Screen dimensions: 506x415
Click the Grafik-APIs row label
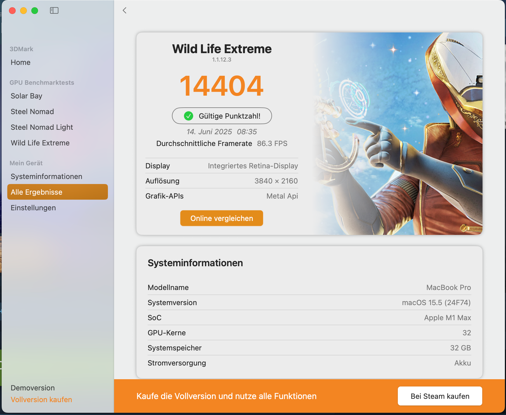click(x=165, y=196)
